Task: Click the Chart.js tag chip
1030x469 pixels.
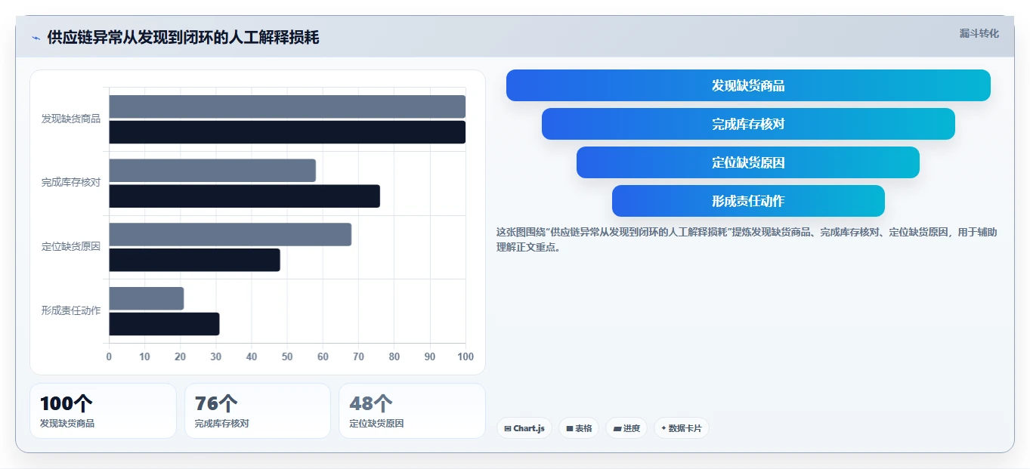Action: click(x=524, y=428)
